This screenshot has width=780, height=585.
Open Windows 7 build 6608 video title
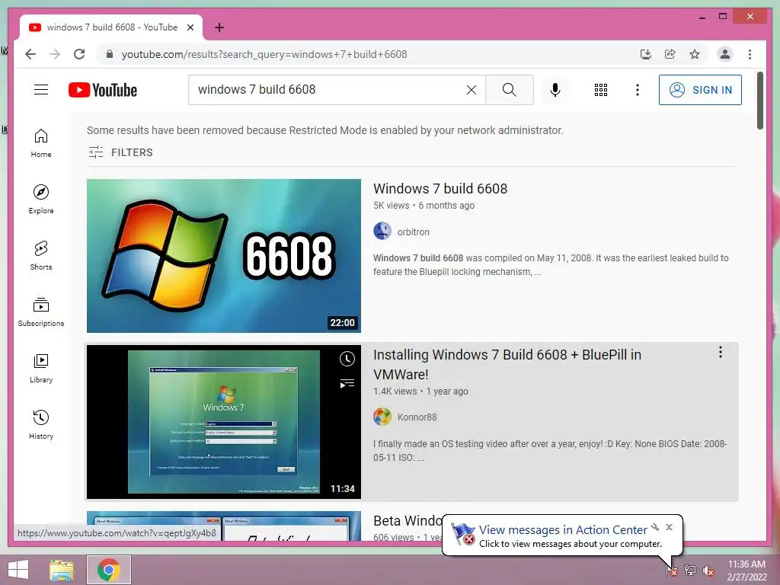coord(440,189)
